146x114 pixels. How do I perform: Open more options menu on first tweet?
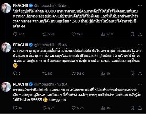click(140, 6)
